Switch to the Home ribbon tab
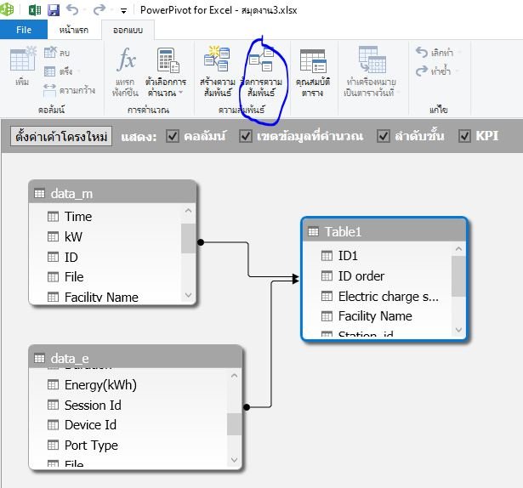 pos(75,30)
